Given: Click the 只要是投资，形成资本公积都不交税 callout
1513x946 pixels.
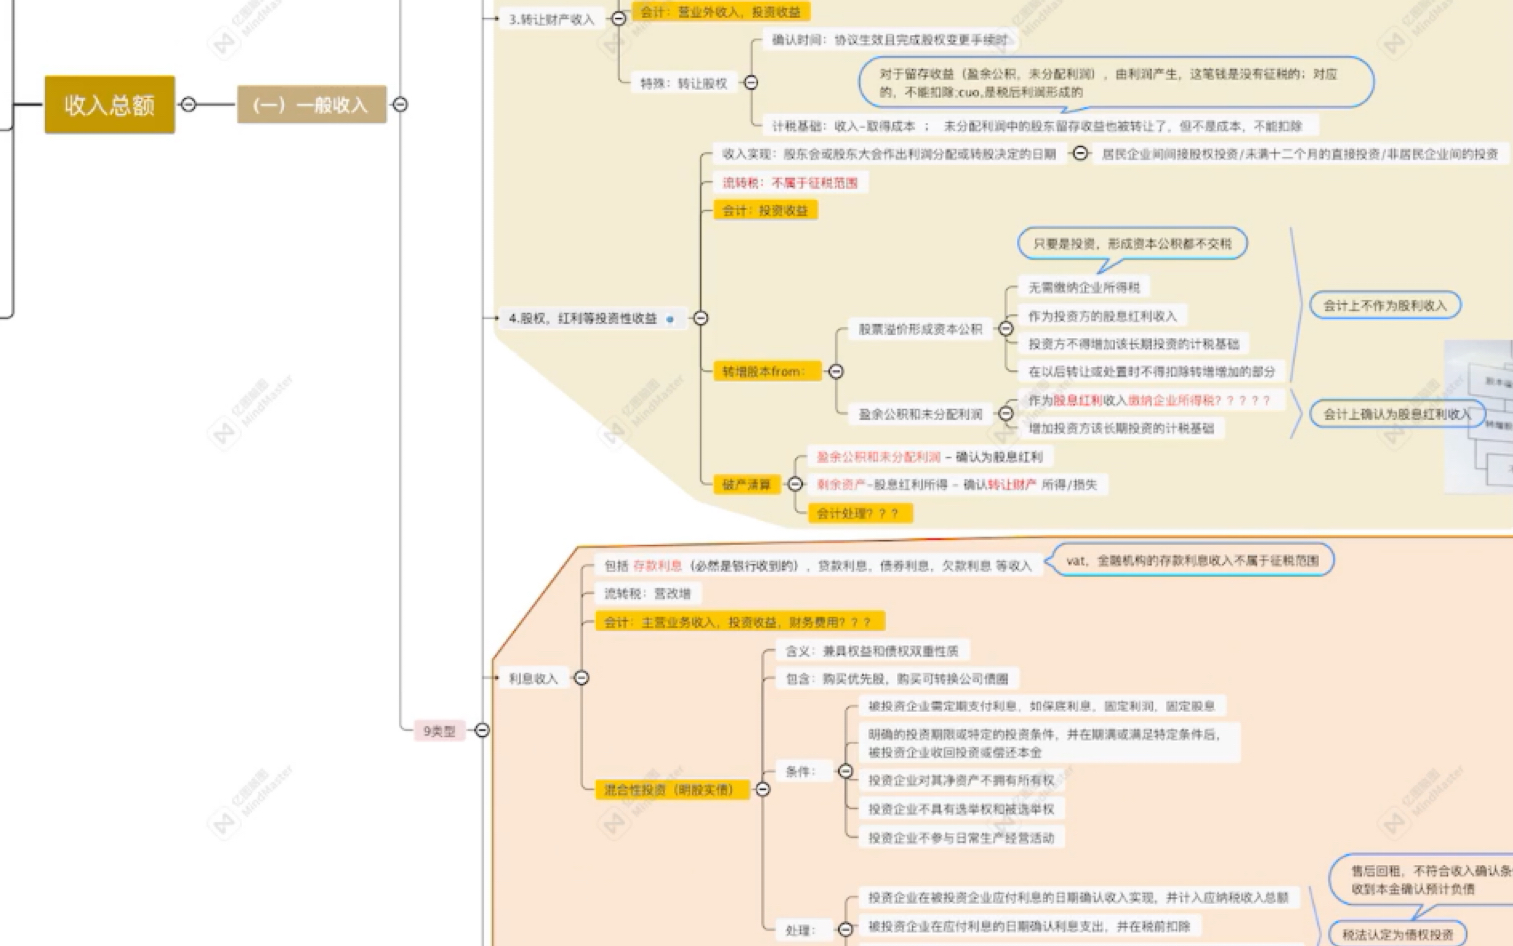Looking at the screenshot, I should pos(1132,243).
